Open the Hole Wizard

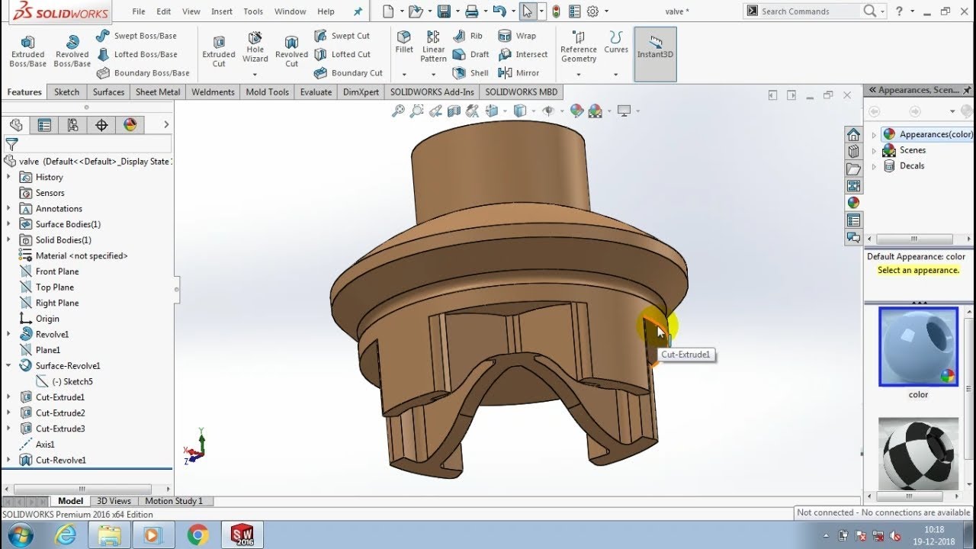point(255,47)
